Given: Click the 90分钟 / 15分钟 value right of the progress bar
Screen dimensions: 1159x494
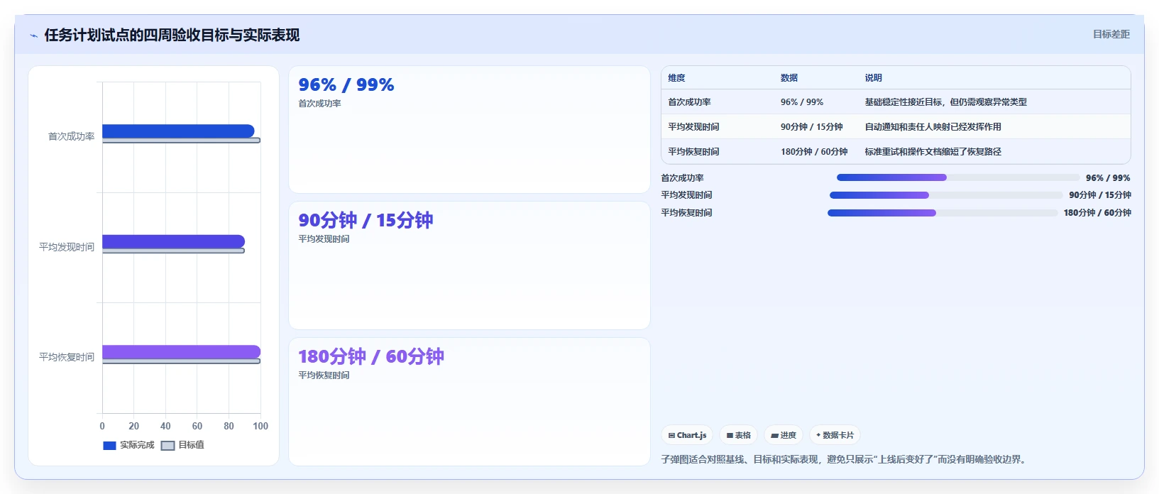Looking at the screenshot, I should 1100,195.
